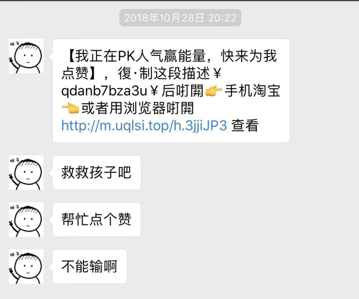Screen dimensions: 359x299
Task: Click the 后吖開 text before hand emoji
Action: pyautogui.click(x=182, y=91)
